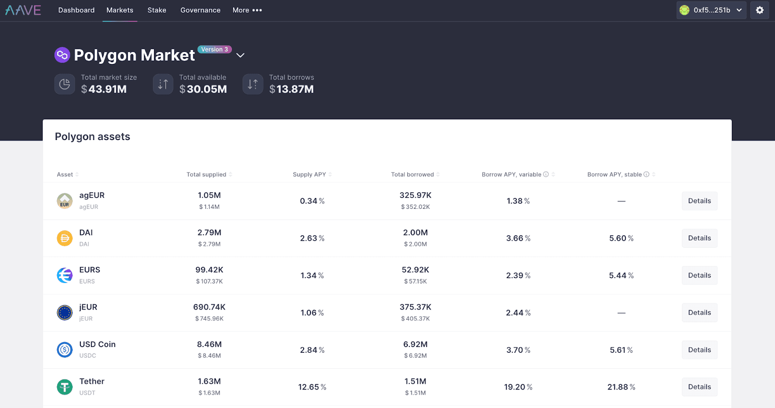Click the $43.91M total market size value
Screen dimensions: 775x408
(104, 89)
